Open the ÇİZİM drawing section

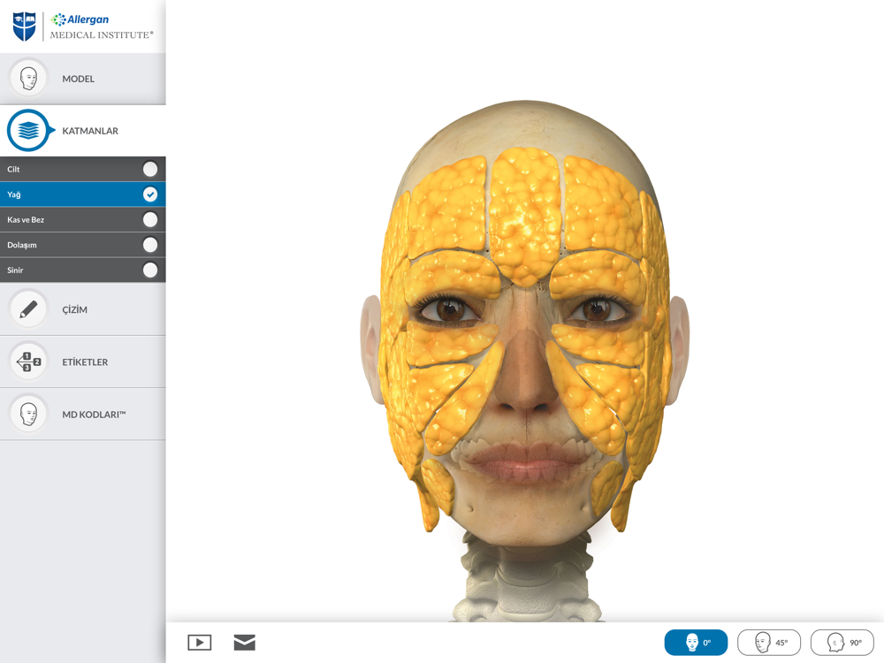pos(83,309)
